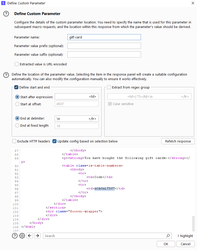Image resolution: width=197 pixels, height=250 pixels.
Task: Click the End at fixed length field showing 10
Action: (77, 126)
